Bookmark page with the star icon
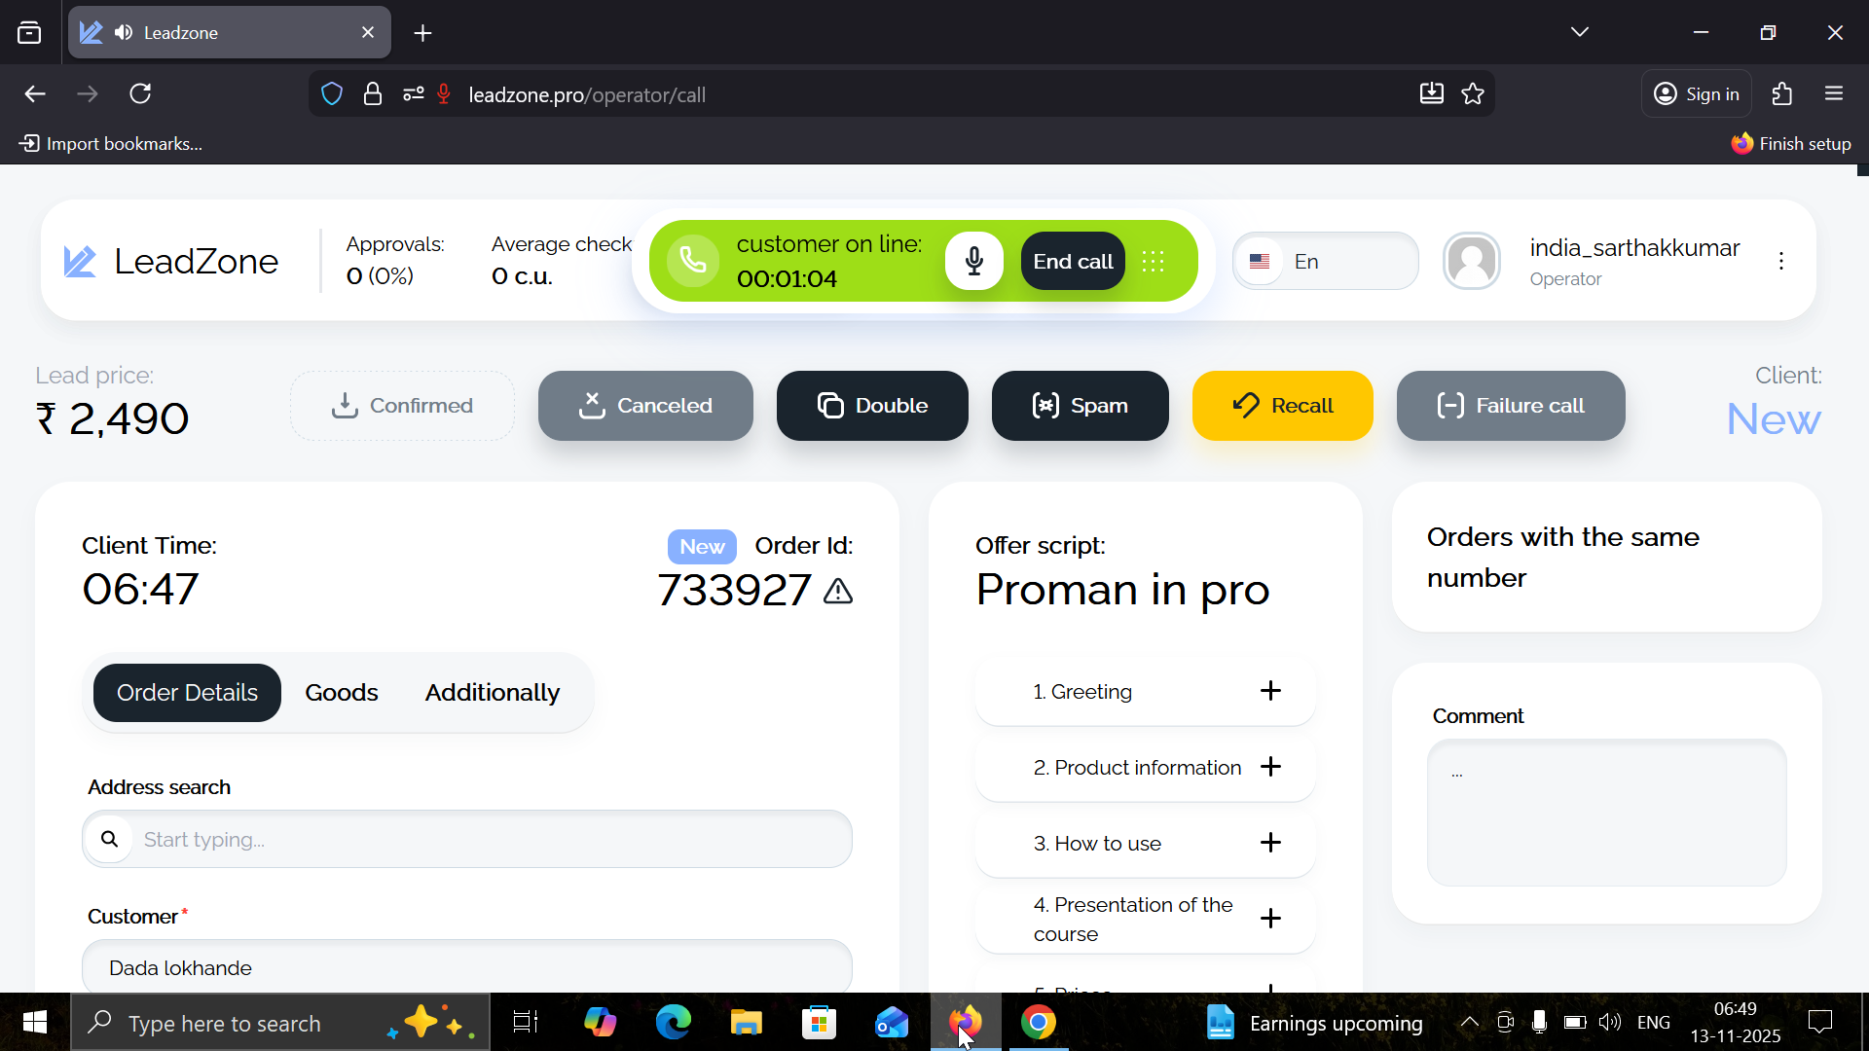The width and height of the screenshot is (1869, 1051). pos(1473,94)
